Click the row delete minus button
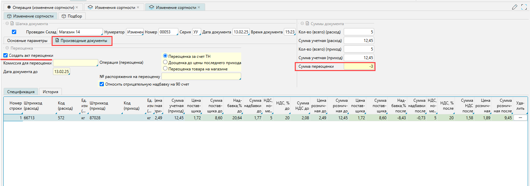Image resolution: width=530 pixels, height=186 pixels. tap(520, 118)
